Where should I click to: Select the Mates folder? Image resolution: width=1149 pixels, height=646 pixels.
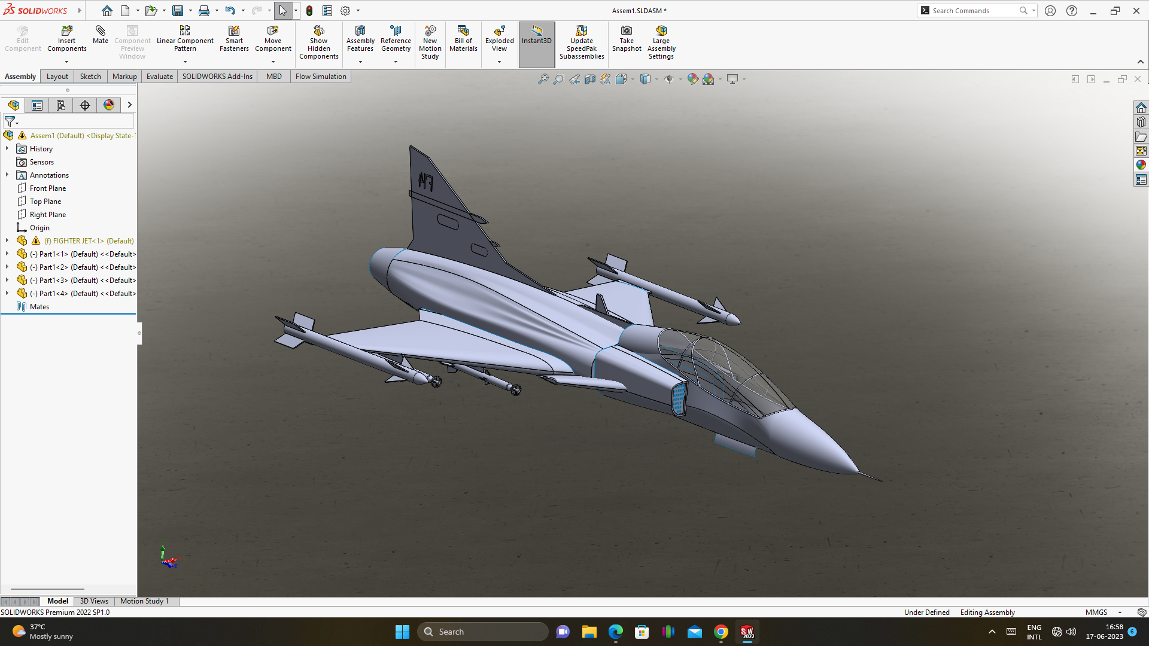point(33,307)
